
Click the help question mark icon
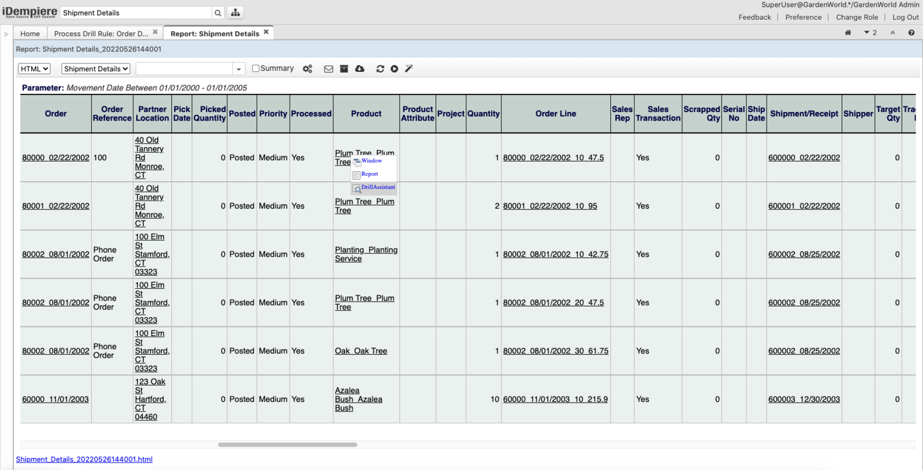[911, 33]
